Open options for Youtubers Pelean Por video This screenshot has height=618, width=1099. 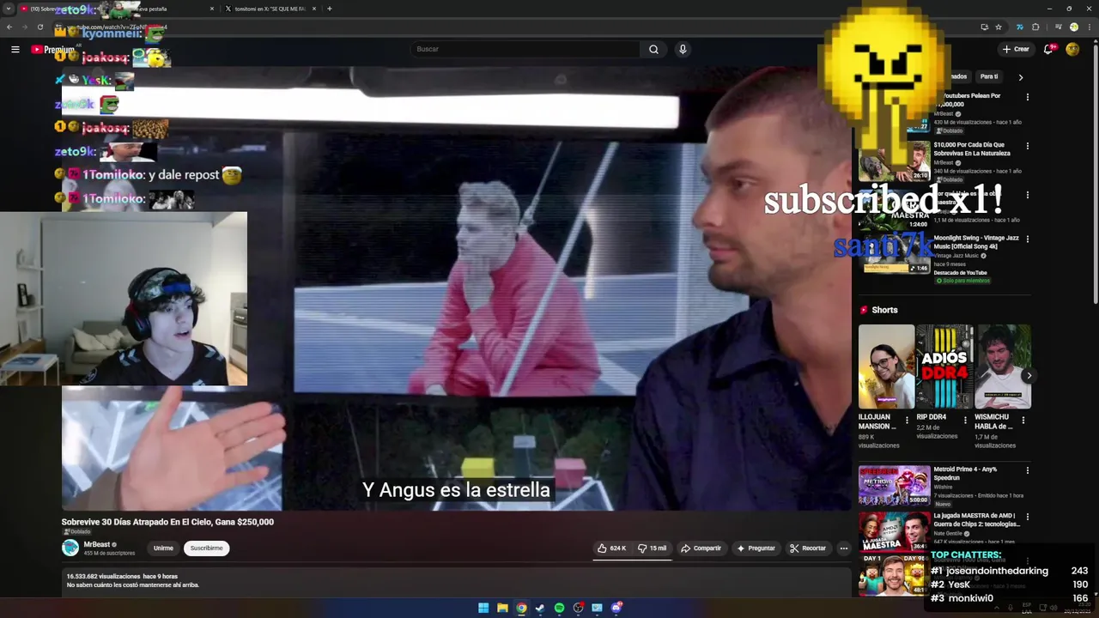[x=1027, y=97]
